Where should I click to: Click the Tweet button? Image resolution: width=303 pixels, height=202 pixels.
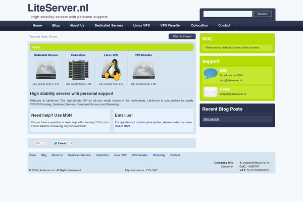60,143
